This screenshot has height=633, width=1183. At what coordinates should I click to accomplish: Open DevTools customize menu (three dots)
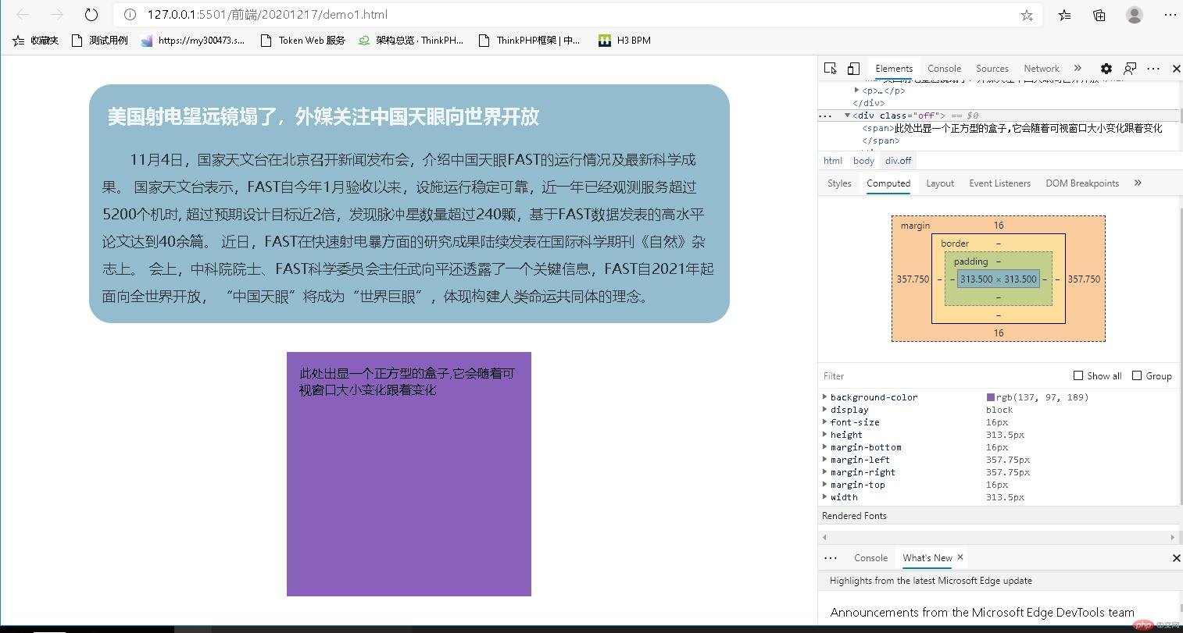(x=1153, y=69)
